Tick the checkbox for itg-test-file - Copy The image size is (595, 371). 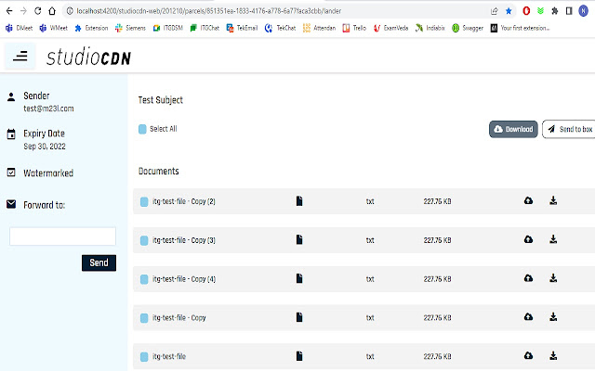(x=144, y=318)
